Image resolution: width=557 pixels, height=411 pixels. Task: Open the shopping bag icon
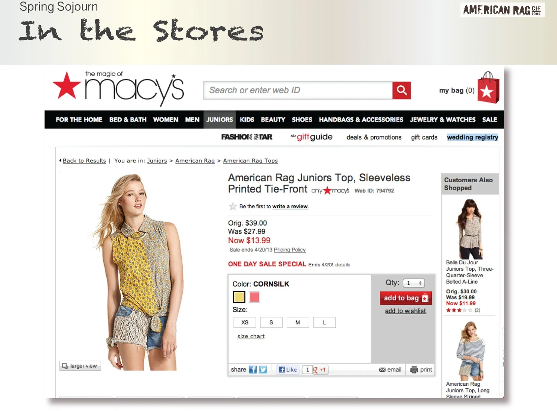488,88
